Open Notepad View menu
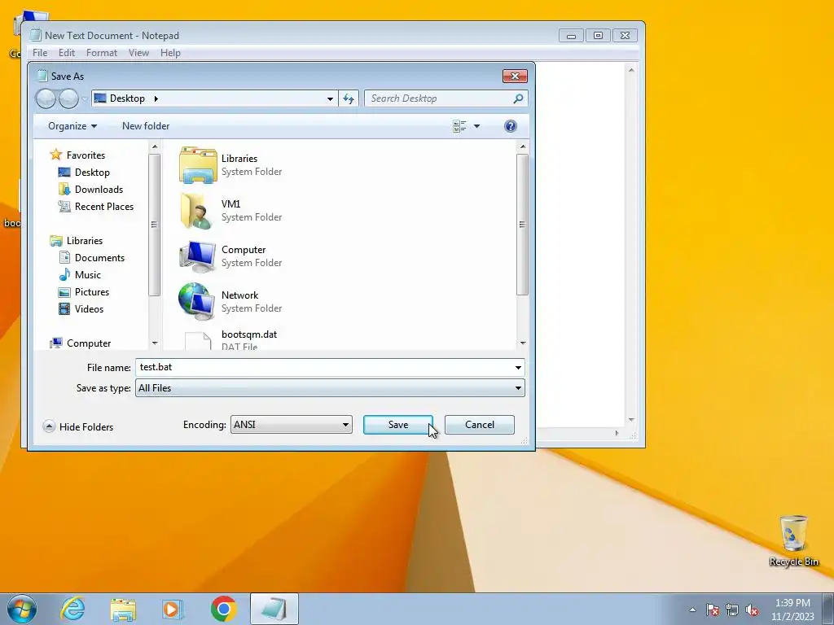Screen dimensions: 834x625 pos(138,53)
